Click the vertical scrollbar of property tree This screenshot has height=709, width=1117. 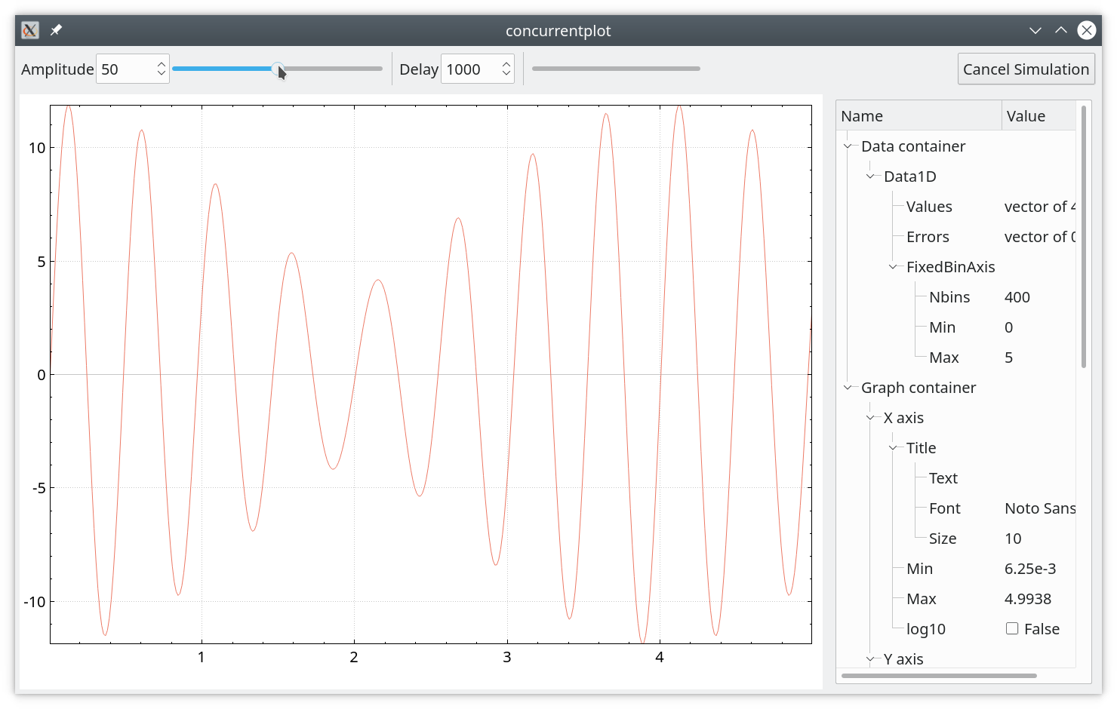click(x=1084, y=237)
